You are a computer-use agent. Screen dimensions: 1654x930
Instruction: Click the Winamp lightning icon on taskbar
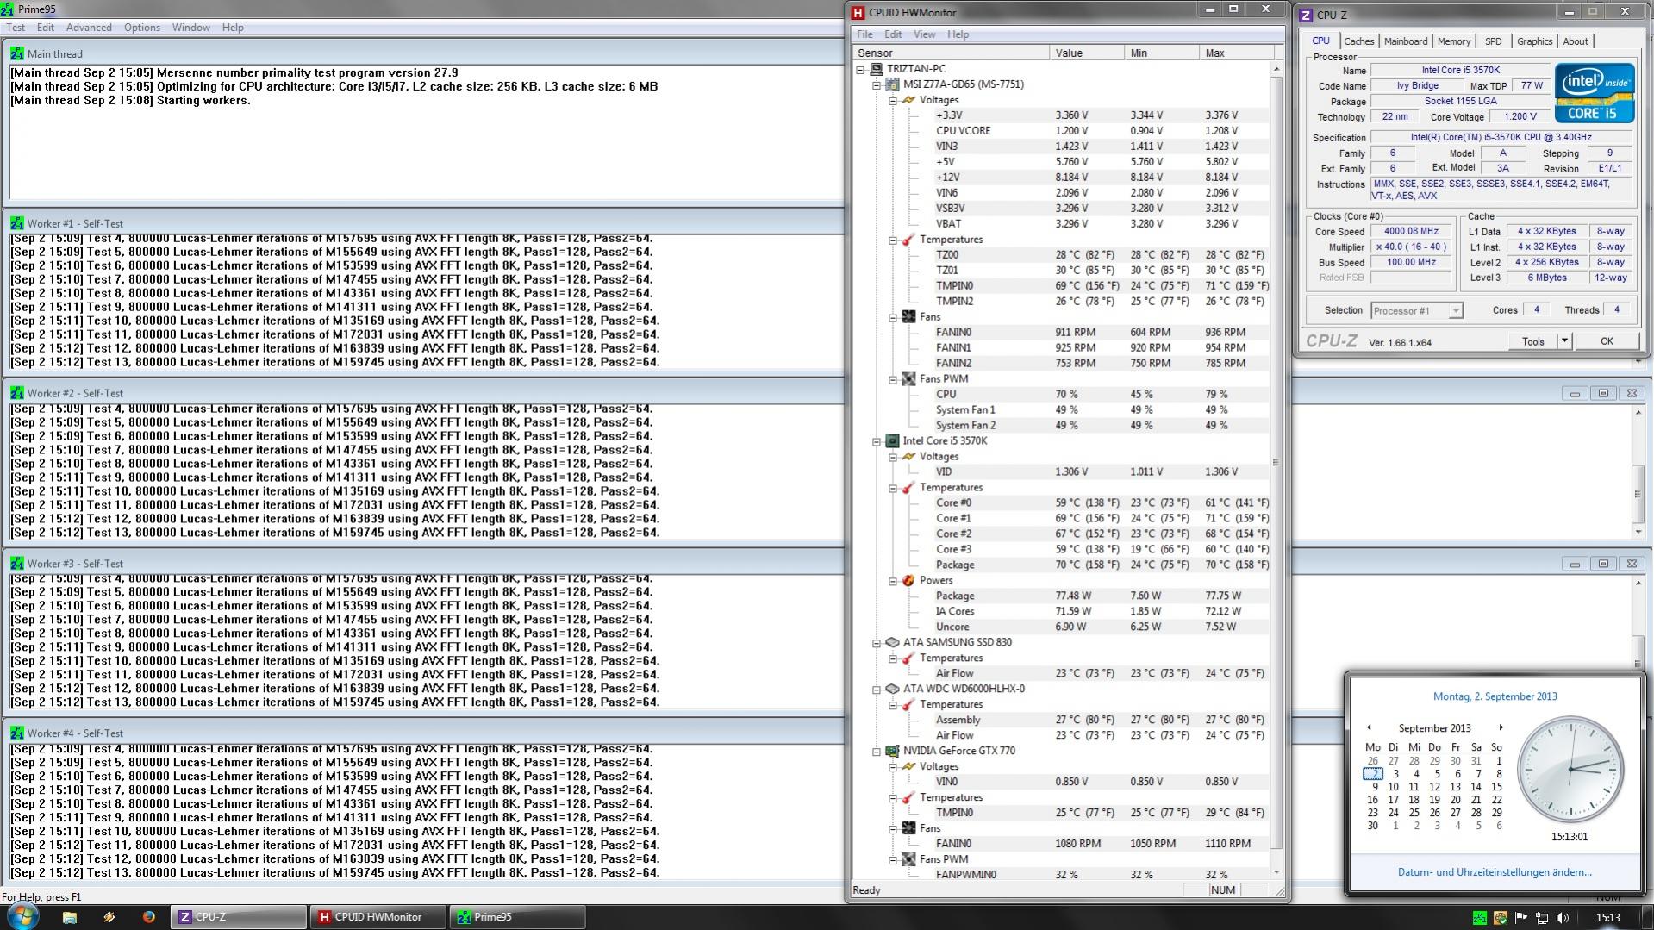109,917
